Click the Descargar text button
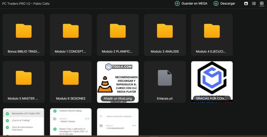 pos(228,3)
